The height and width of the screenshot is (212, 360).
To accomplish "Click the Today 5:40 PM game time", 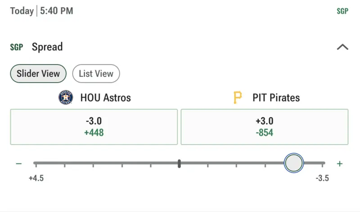I will point(41,11).
